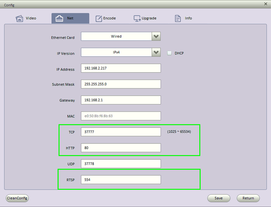This screenshot has height=207, width=271.
Task: Save the network configuration
Action: 219,198
